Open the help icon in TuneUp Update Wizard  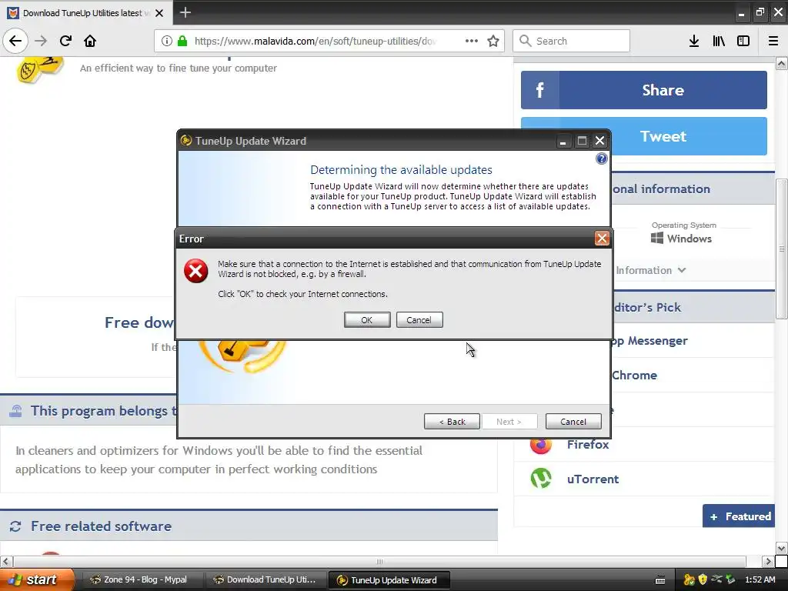[x=601, y=159]
